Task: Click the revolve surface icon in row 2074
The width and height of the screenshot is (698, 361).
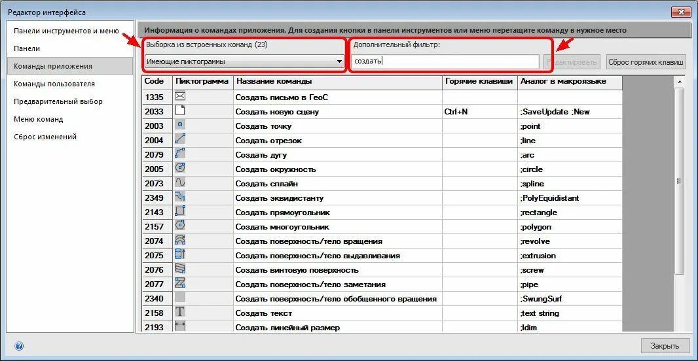Action: [x=180, y=240]
